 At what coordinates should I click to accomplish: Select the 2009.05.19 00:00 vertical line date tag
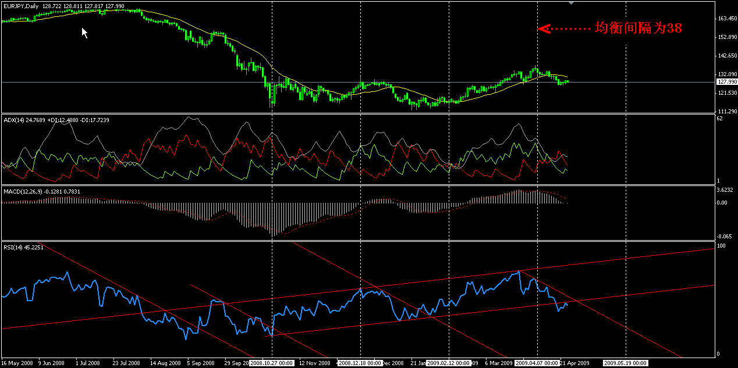tap(626, 363)
